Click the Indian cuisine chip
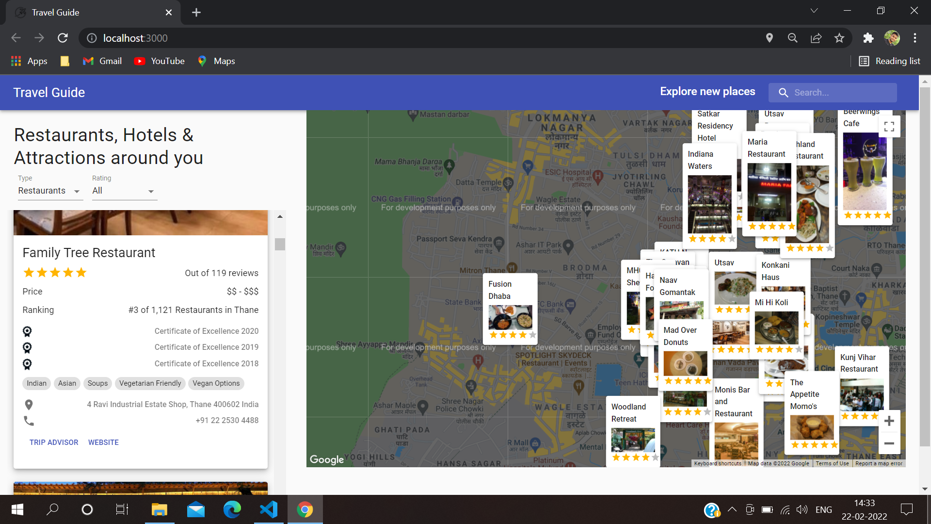This screenshot has height=524, width=931. (x=36, y=383)
